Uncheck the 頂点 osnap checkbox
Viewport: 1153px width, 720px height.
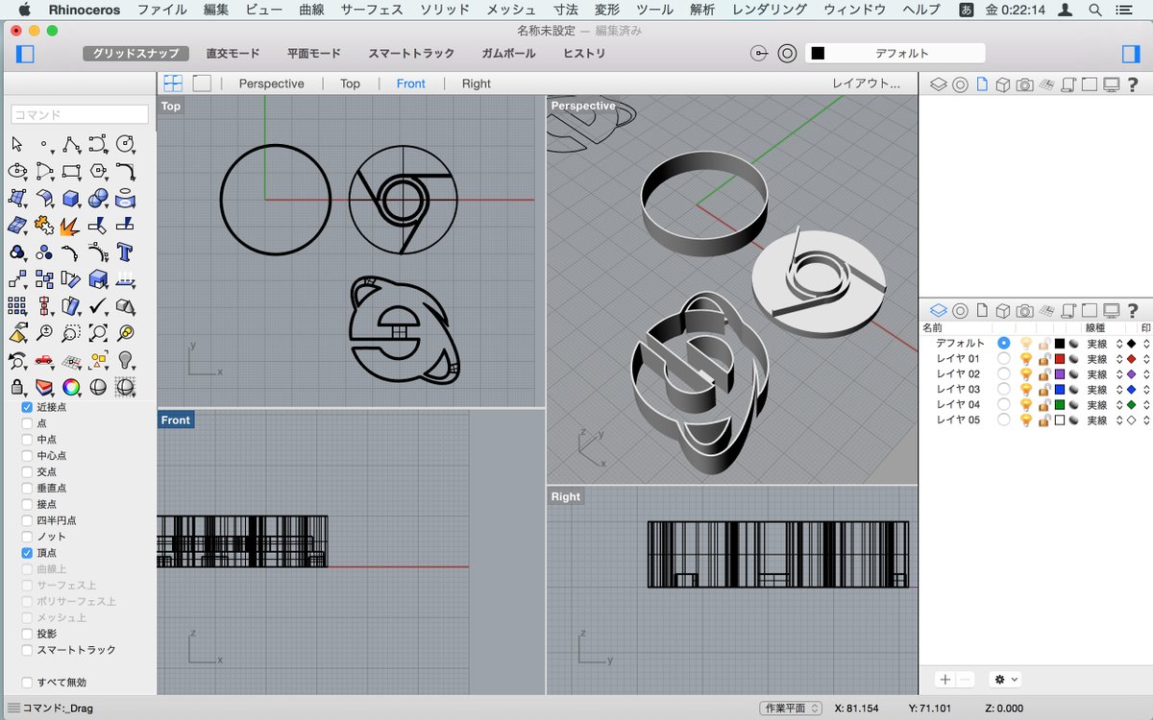click(27, 554)
